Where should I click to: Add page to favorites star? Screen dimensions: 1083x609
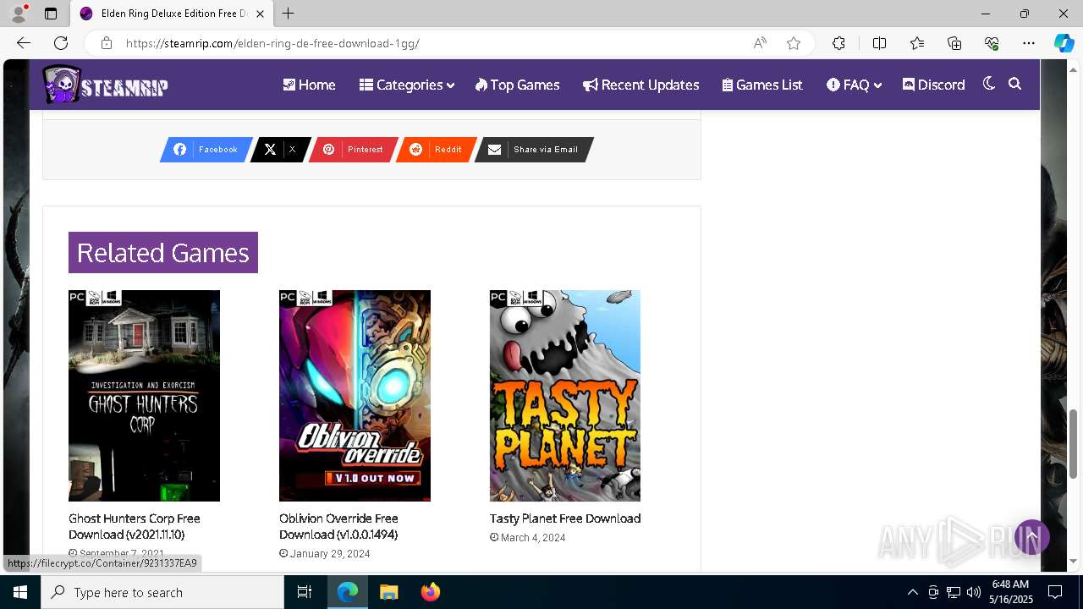[x=794, y=43]
